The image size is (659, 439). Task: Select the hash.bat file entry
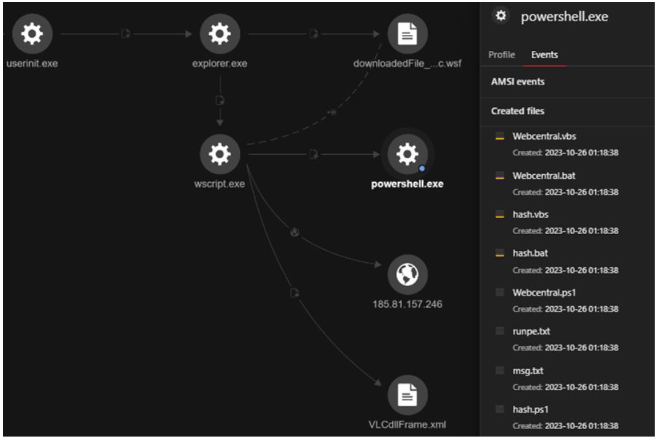tap(530, 253)
